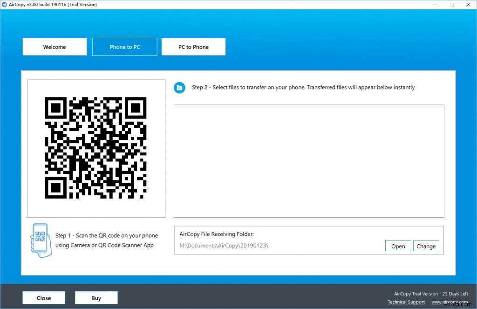Click the AirCopy title bar application icon
Screen dimensions: 477x309
[4, 4]
